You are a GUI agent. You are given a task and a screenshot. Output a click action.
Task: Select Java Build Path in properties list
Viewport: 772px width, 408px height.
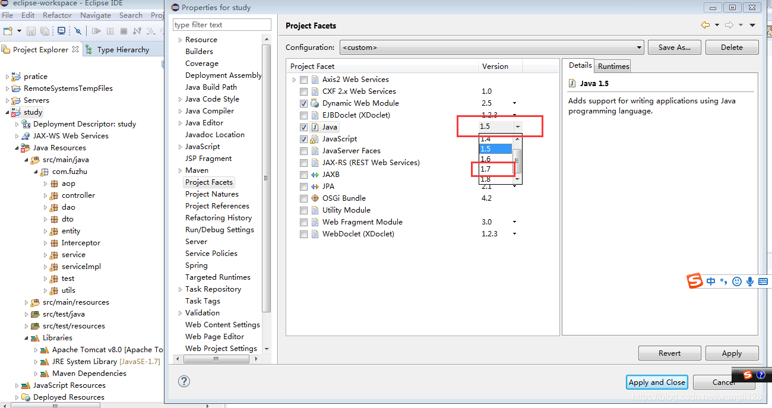click(x=211, y=87)
